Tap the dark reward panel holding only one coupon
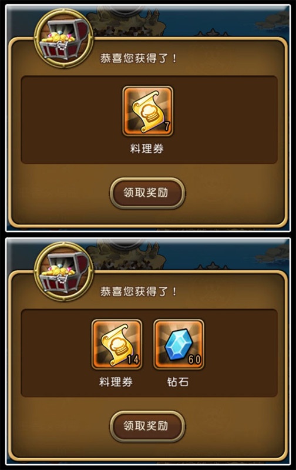 (x=149, y=120)
